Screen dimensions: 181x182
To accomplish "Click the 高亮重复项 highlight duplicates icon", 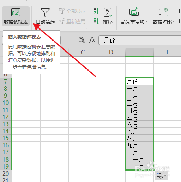I will (x=134, y=12).
